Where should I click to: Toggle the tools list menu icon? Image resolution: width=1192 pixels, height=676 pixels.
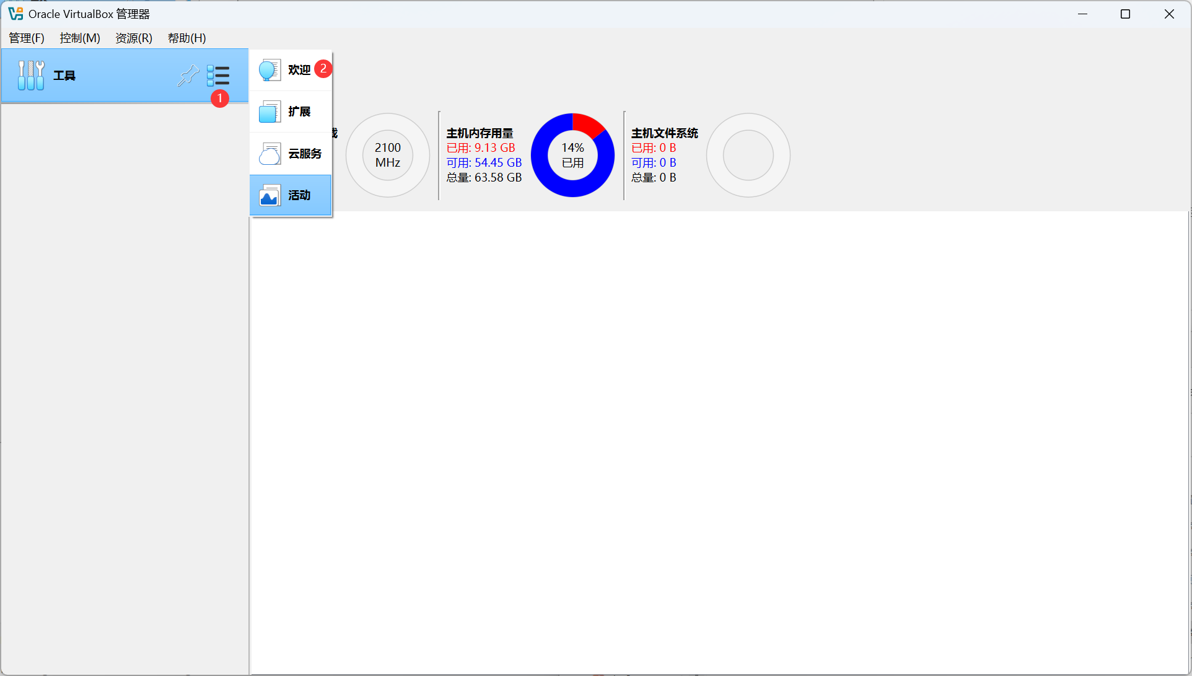218,76
